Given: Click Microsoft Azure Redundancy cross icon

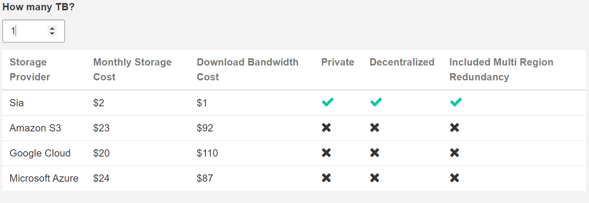Looking at the screenshot, I should point(454,178).
